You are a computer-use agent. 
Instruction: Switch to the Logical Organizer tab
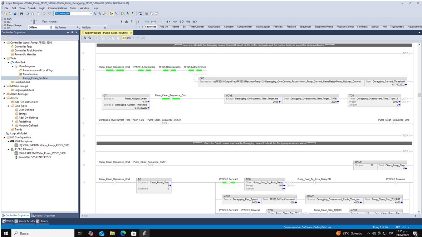click(43, 216)
